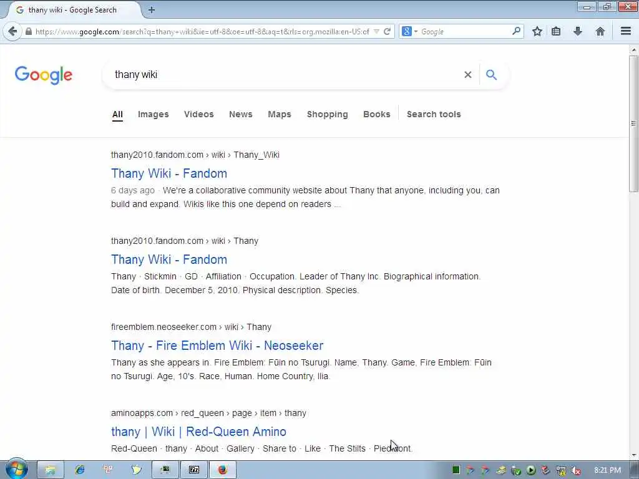Click the padlock site identity icon

29,31
